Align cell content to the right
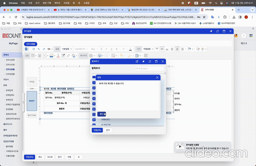Screen dimensions: 256x166 pyautogui.click(x=182, y=49)
